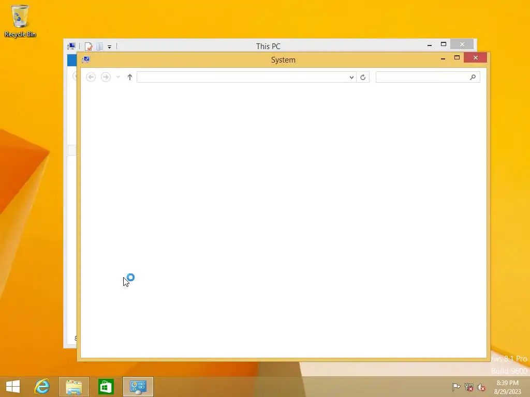
Task: Click the search magnifier icon
Action: pos(473,78)
